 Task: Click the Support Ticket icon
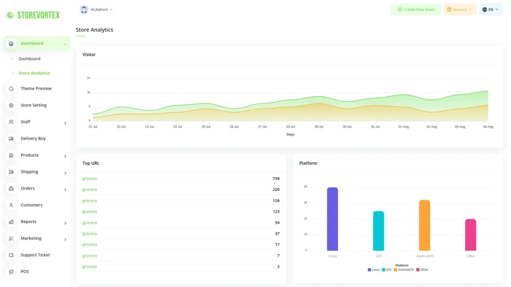tap(11, 255)
